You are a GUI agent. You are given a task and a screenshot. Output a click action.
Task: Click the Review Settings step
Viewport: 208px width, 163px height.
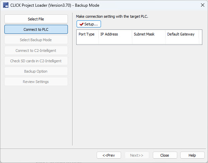pos(36,82)
